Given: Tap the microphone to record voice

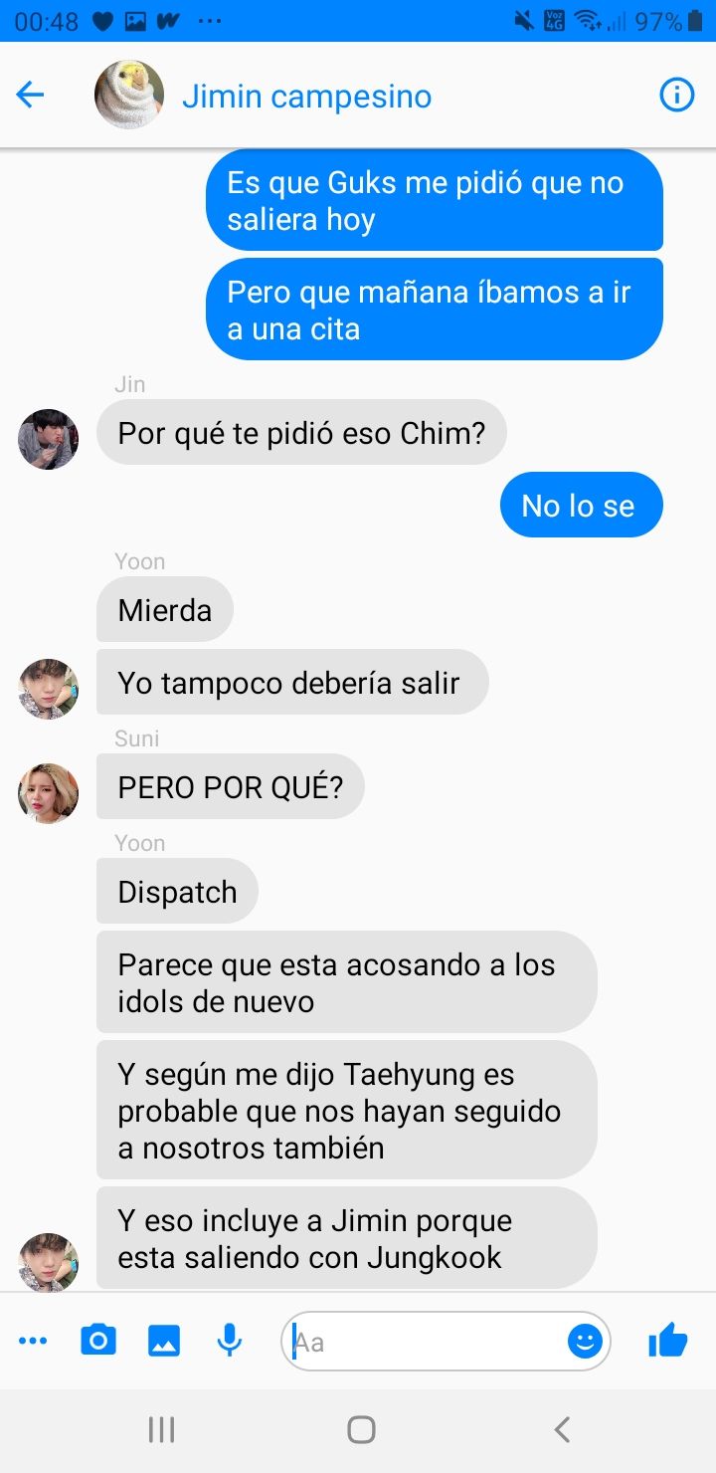Looking at the screenshot, I should pyautogui.click(x=230, y=1341).
